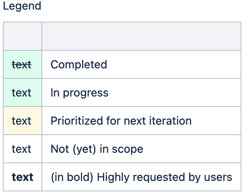This screenshot has width=243, height=193.
Task: Click the word progress in second row
Action: pos(86,93)
